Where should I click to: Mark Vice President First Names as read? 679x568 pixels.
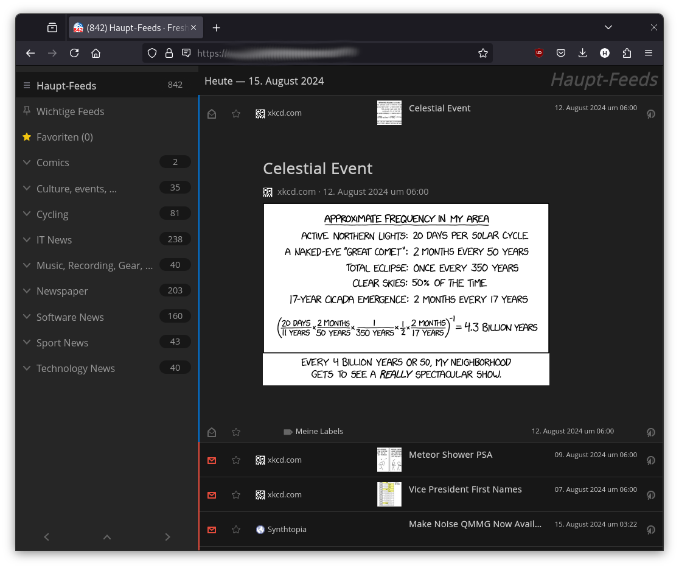click(x=212, y=495)
